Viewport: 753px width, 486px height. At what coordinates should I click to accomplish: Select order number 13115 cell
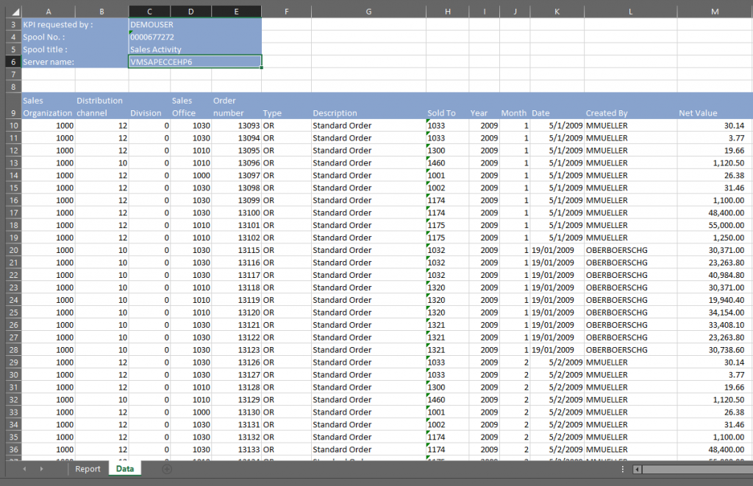[x=236, y=250]
